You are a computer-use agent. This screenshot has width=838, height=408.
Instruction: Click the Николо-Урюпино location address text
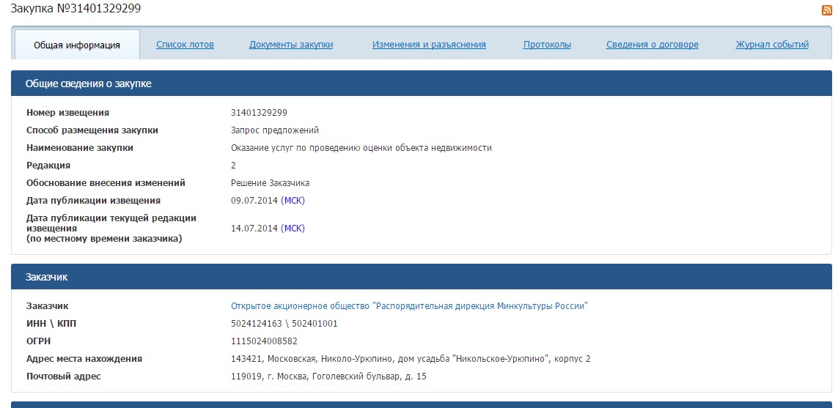411,359
